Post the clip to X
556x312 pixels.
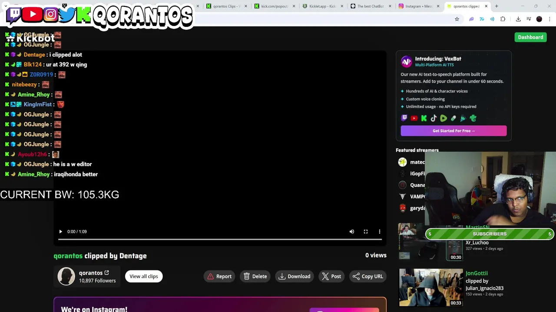point(331,276)
